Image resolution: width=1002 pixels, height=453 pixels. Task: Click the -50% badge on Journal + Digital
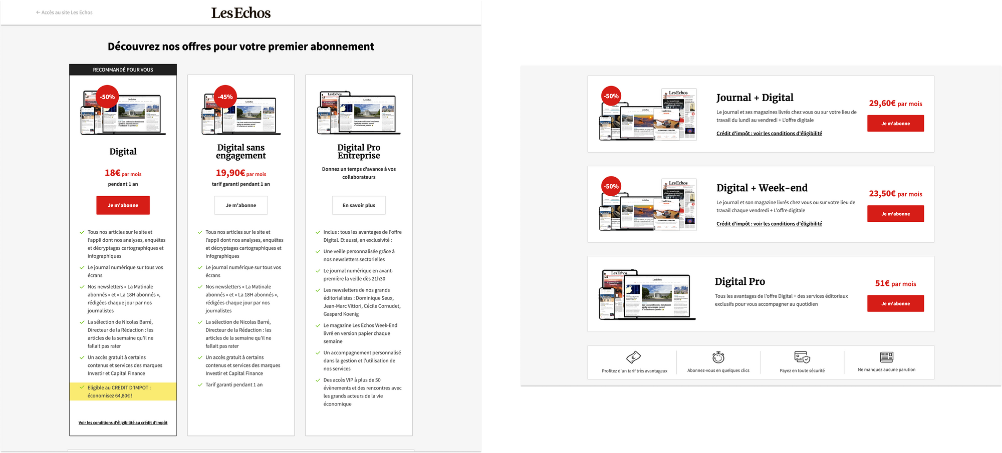tap(611, 95)
